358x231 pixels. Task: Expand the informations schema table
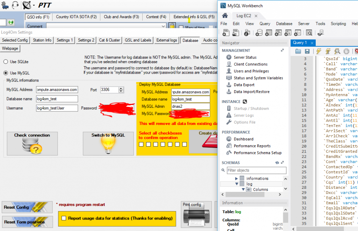(x=237, y=178)
